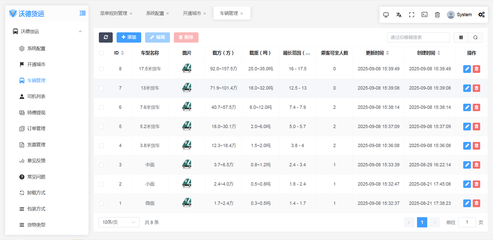This screenshot has height=240, width=493.
Task: Check the select-all header checkbox
Action: tap(101, 53)
